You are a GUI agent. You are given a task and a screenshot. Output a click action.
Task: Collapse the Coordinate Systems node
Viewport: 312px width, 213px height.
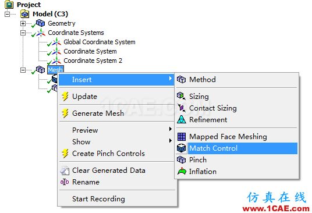tap(23, 33)
